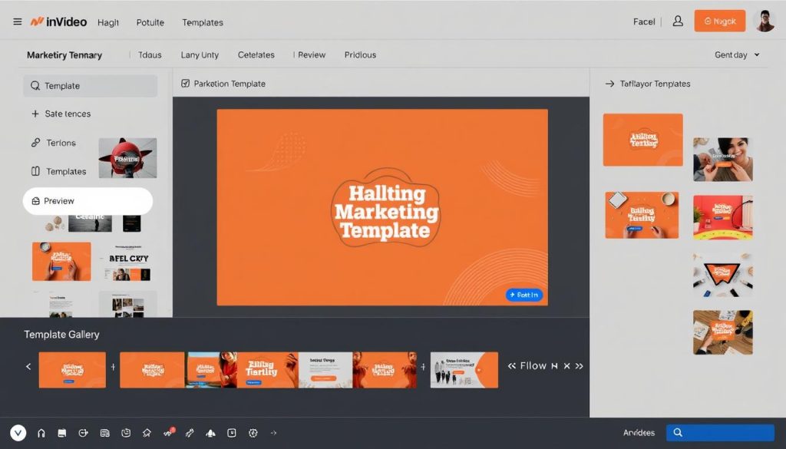Click the blue Bost In button on preview
The width and height of the screenshot is (786, 449).
click(524, 295)
